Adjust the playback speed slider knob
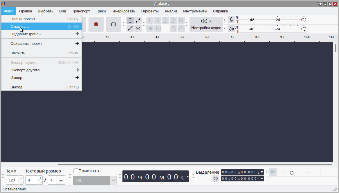The width and height of the screenshot is (339, 193). 292,173
